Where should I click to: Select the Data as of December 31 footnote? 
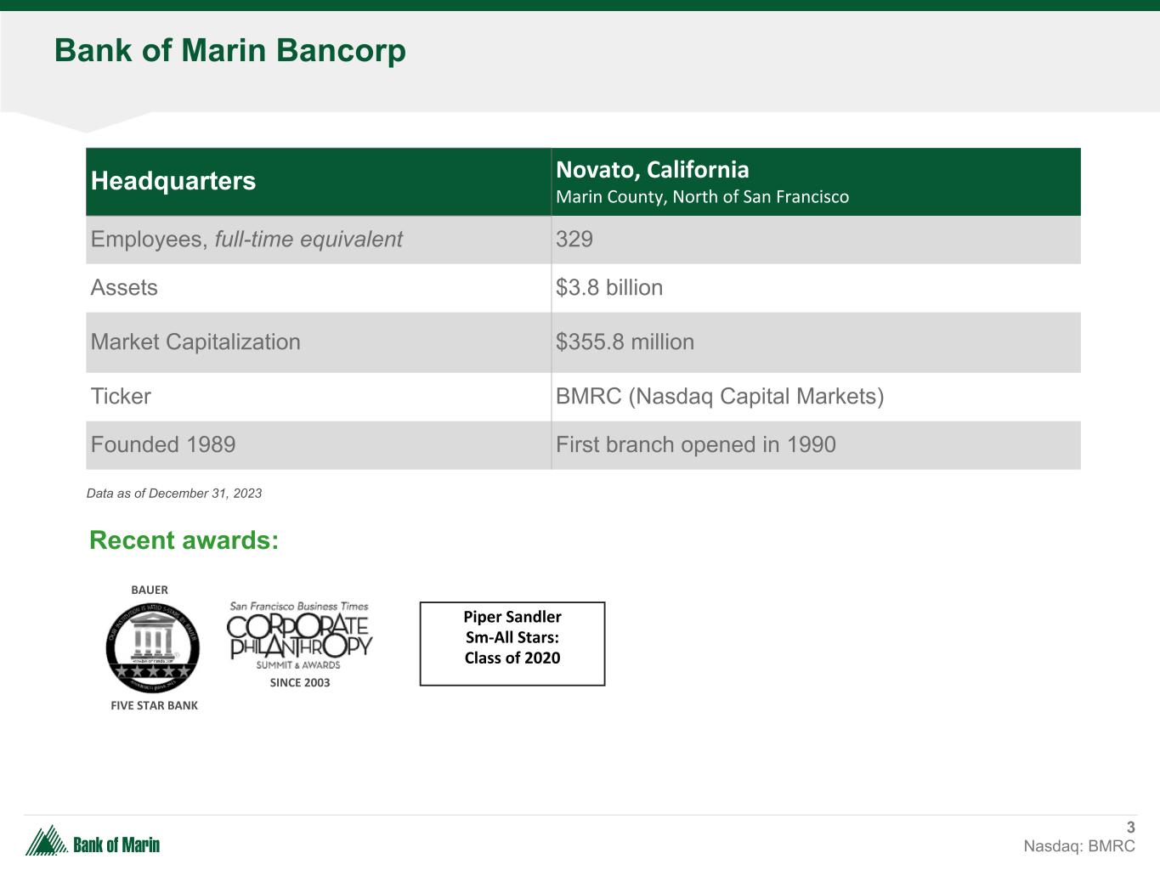[x=174, y=494]
